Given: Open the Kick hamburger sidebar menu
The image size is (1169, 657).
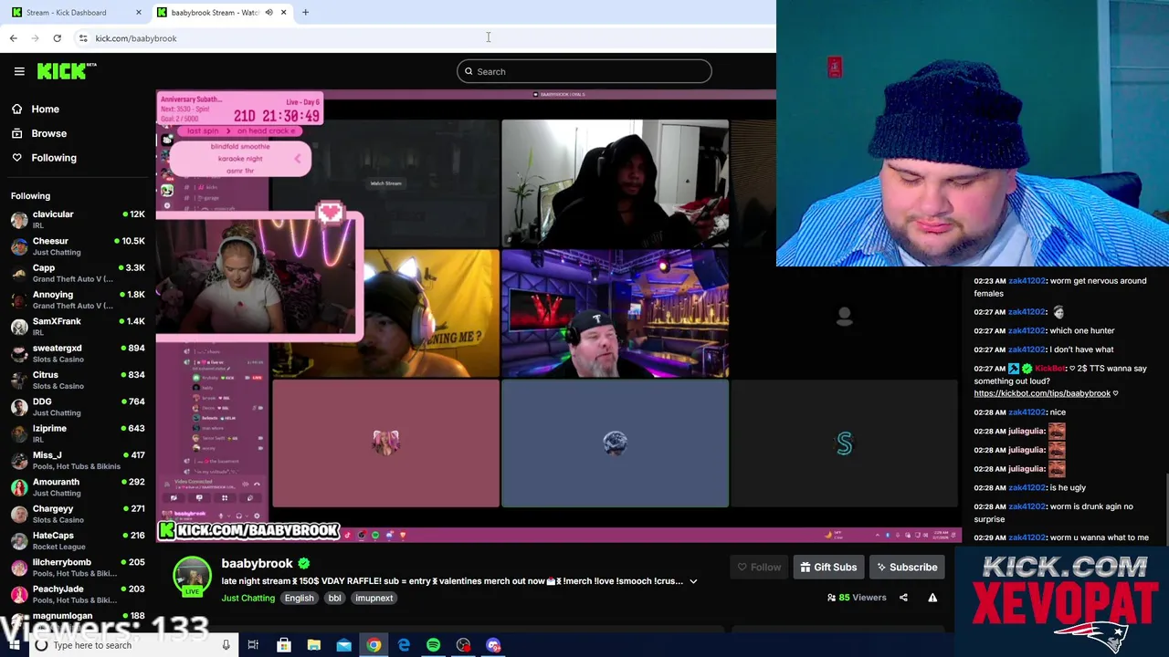Looking at the screenshot, I should (x=19, y=71).
